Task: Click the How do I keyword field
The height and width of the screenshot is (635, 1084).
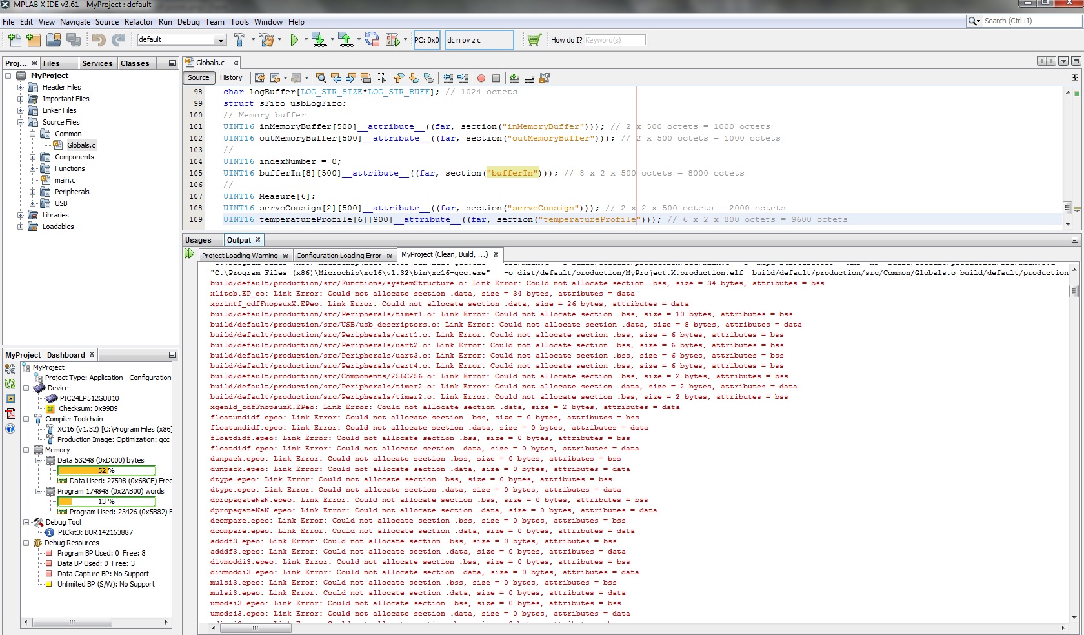Action: click(614, 40)
